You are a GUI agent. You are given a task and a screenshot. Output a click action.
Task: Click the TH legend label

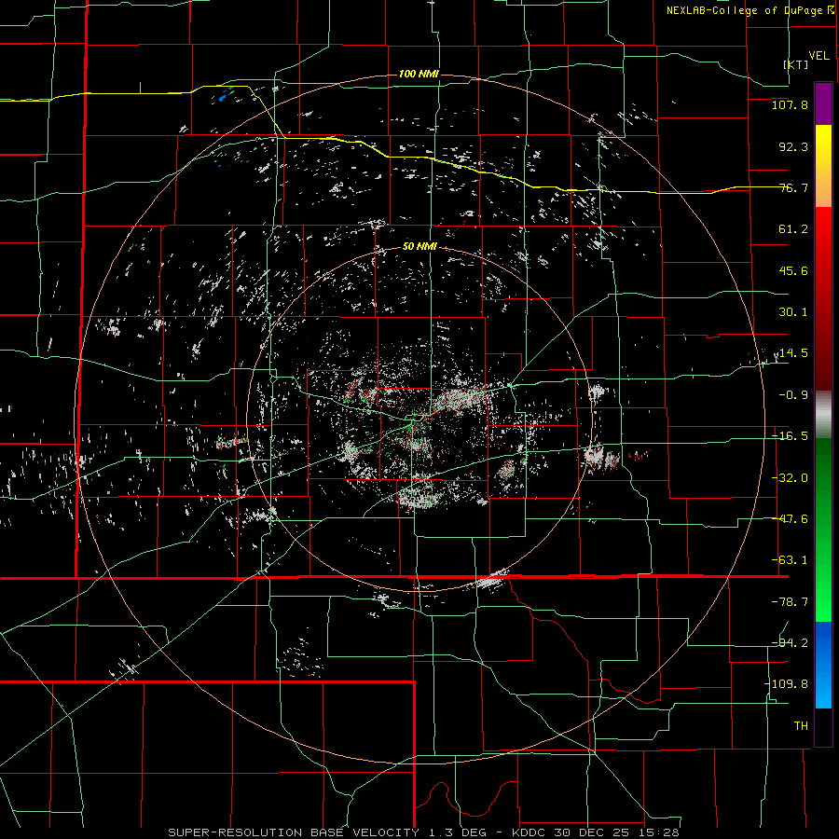pos(801,726)
